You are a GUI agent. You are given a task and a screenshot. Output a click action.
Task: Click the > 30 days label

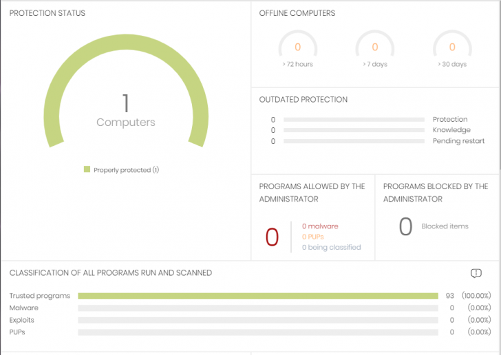452,64
